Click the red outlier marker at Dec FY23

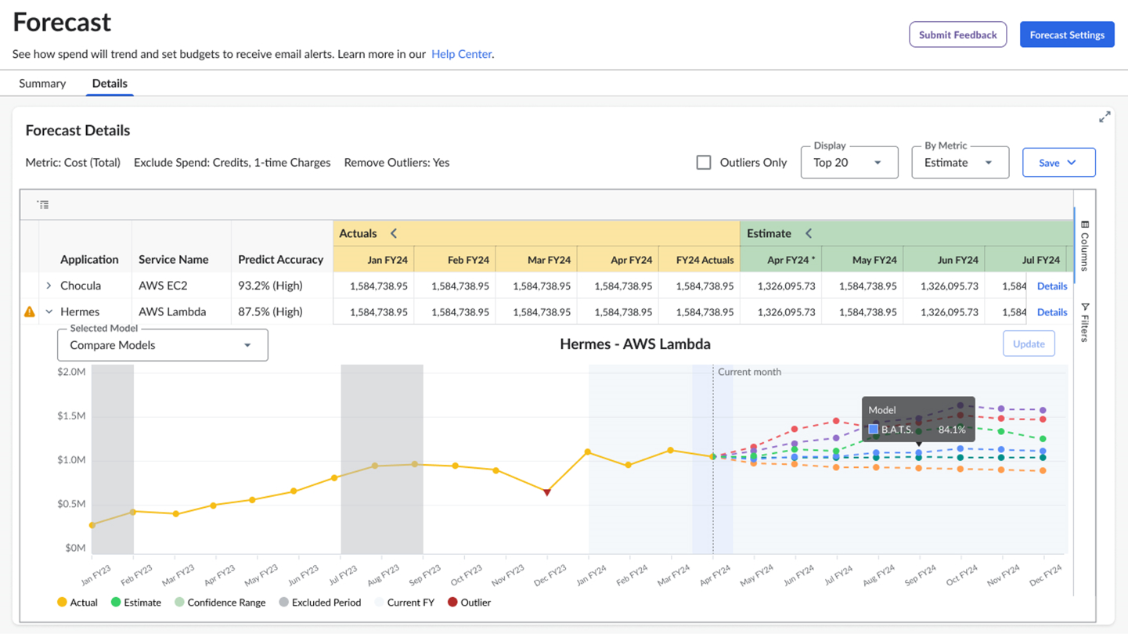(x=547, y=492)
